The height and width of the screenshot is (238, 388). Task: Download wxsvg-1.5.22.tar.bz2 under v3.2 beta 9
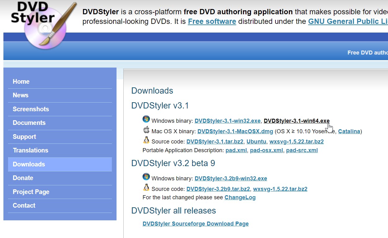(x=280, y=189)
